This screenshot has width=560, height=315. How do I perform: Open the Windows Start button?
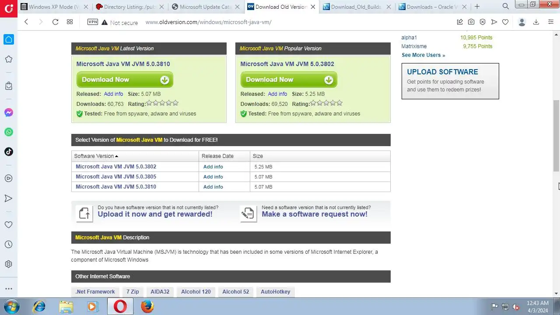point(10,306)
